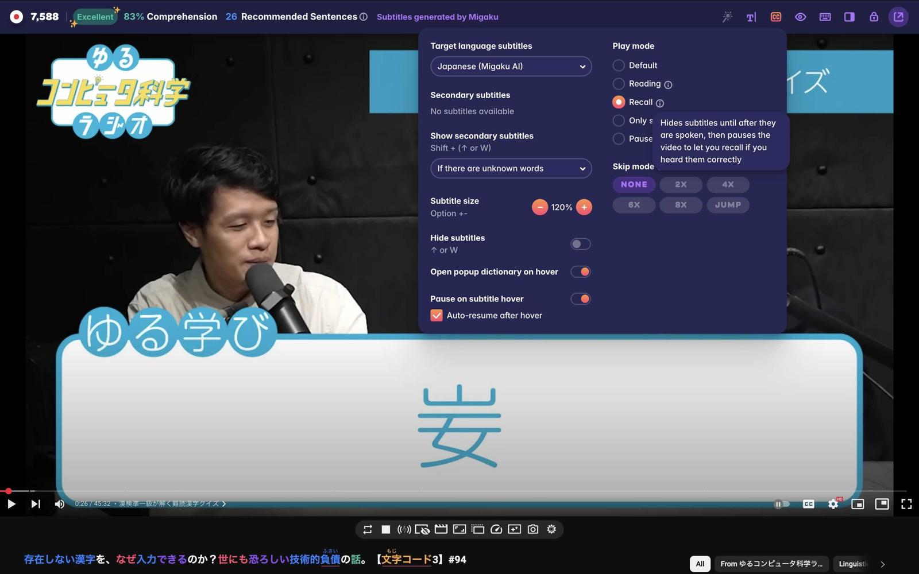The height and width of the screenshot is (574, 919).
Task: Open the 'If there are unknown words' dropdown
Action: [x=511, y=168]
